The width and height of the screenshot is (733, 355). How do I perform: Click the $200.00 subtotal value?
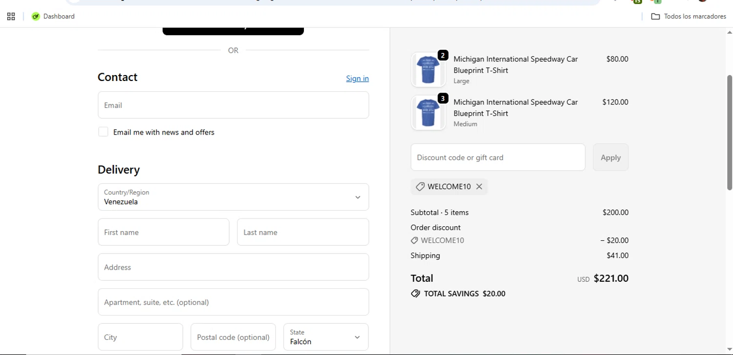click(616, 213)
